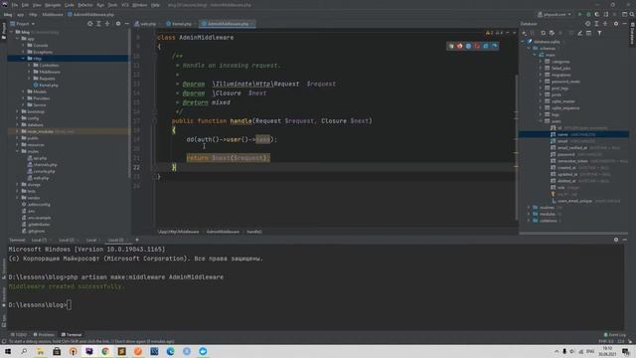Open the Window menu
Image resolution: width=636 pixels, height=358 pixels.
point(139,5)
